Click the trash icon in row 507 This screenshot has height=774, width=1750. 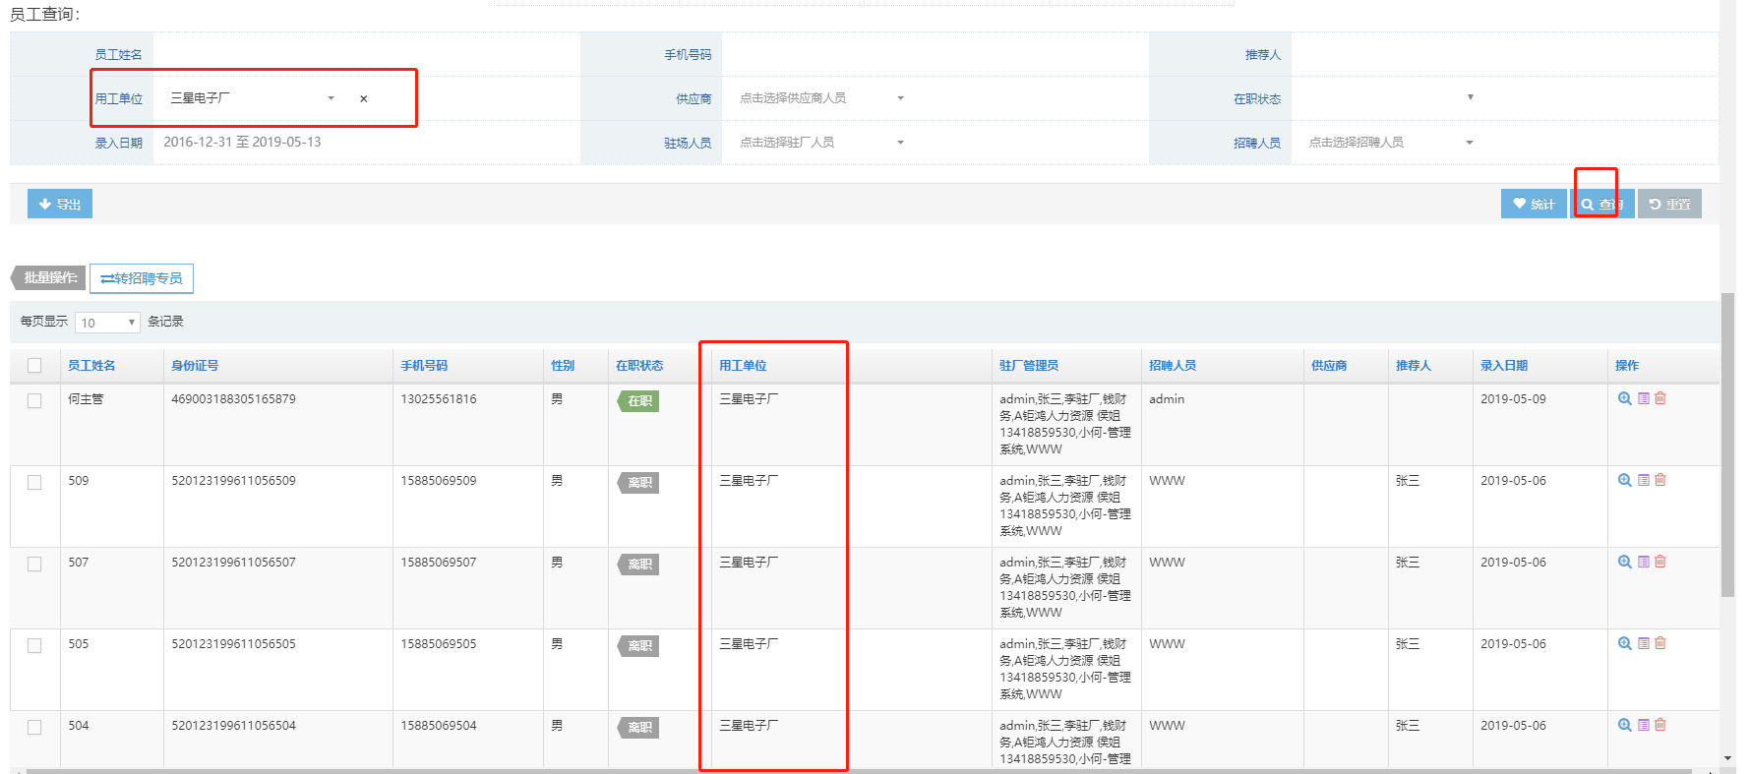1660,562
